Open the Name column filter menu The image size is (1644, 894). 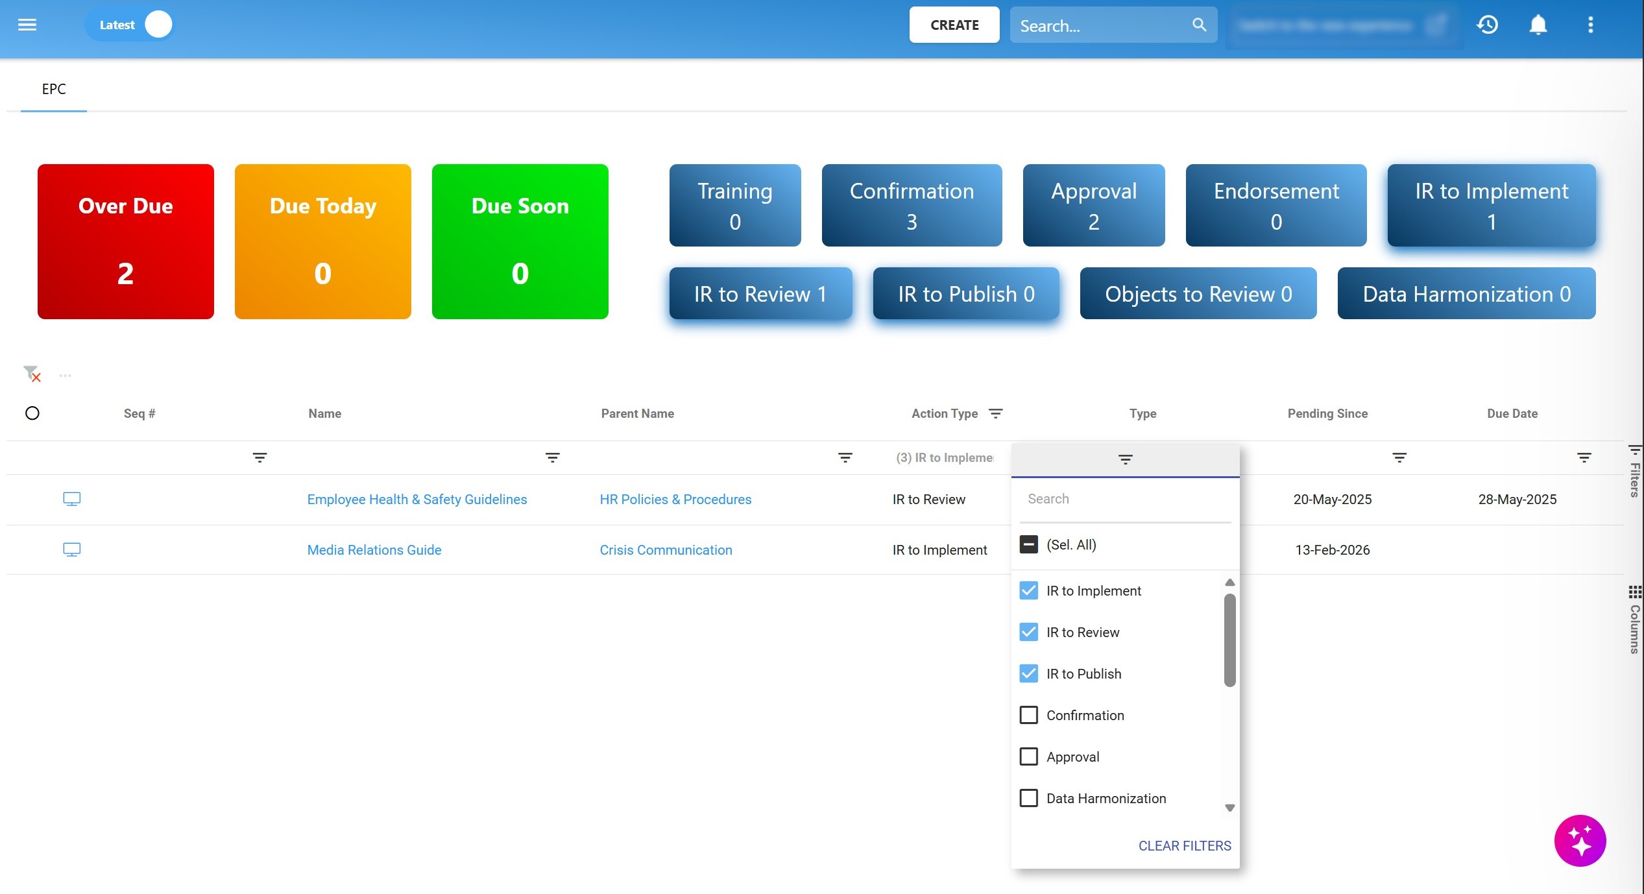coord(552,458)
